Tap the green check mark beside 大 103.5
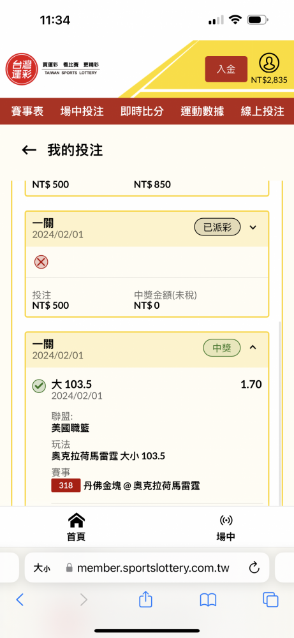Viewport: 294px width, 638px height. tap(39, 386)
